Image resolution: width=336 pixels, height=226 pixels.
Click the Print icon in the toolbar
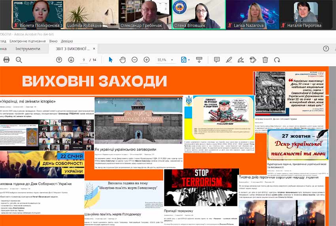[6, 60]
